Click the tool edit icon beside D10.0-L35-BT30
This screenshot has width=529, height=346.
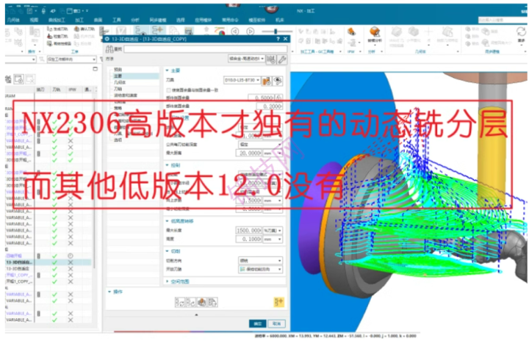267,79
